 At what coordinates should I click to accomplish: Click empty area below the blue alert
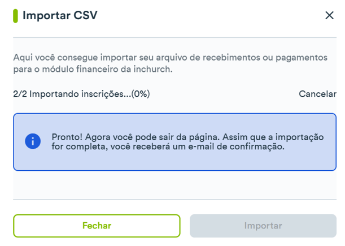pyautogui.click(x=174, y=185)
